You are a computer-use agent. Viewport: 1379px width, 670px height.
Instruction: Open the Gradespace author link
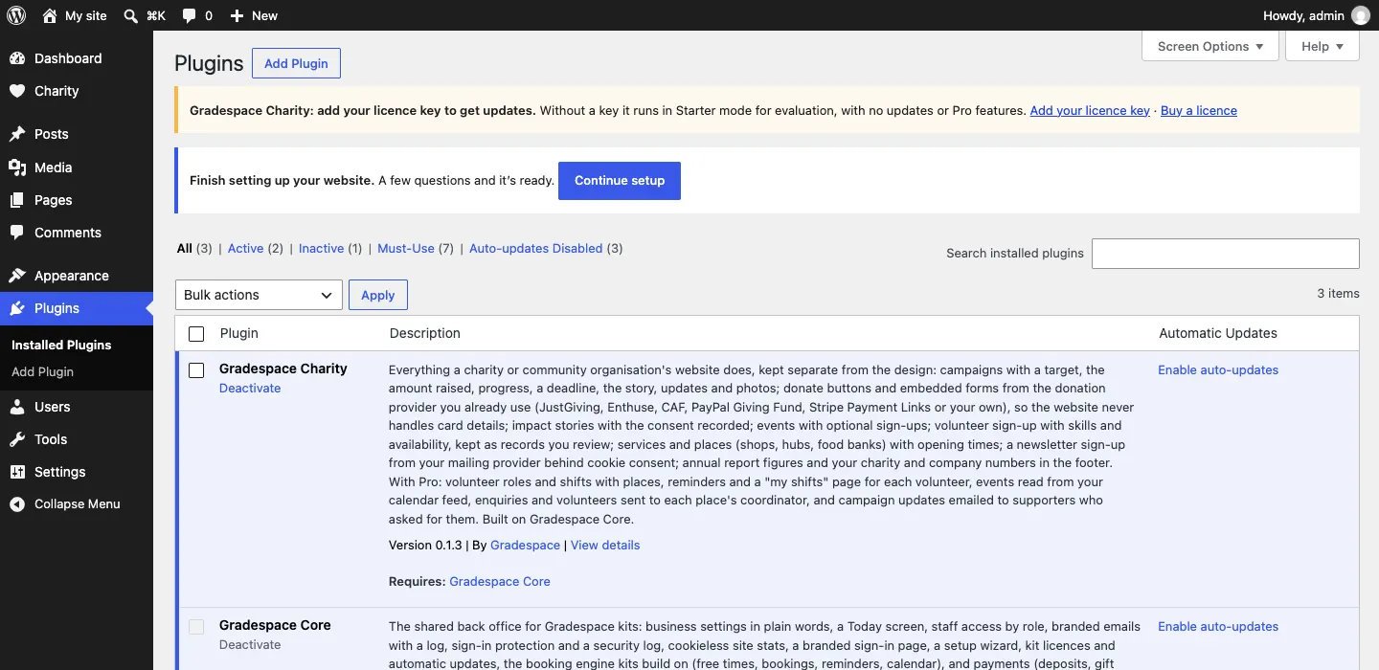click(x=525, y=545)
